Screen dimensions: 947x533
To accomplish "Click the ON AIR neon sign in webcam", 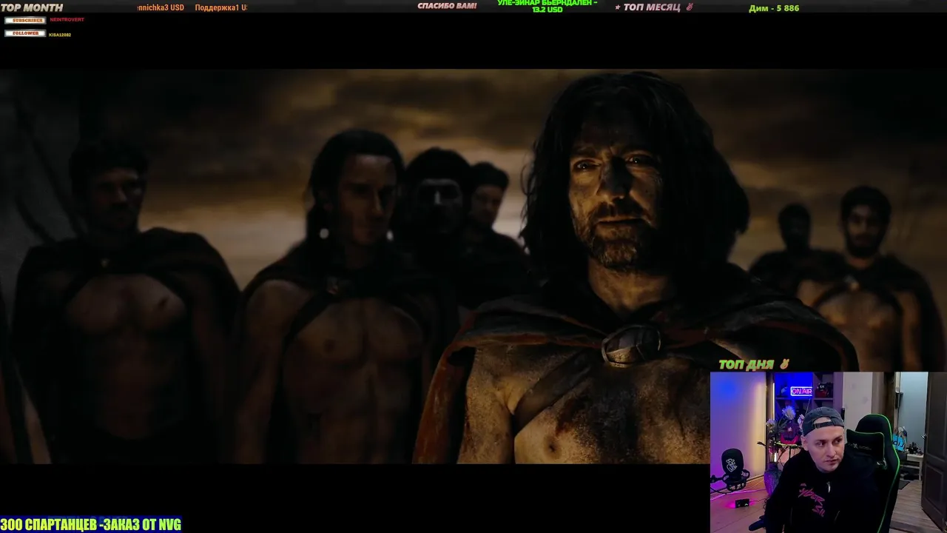I will 801,391.
